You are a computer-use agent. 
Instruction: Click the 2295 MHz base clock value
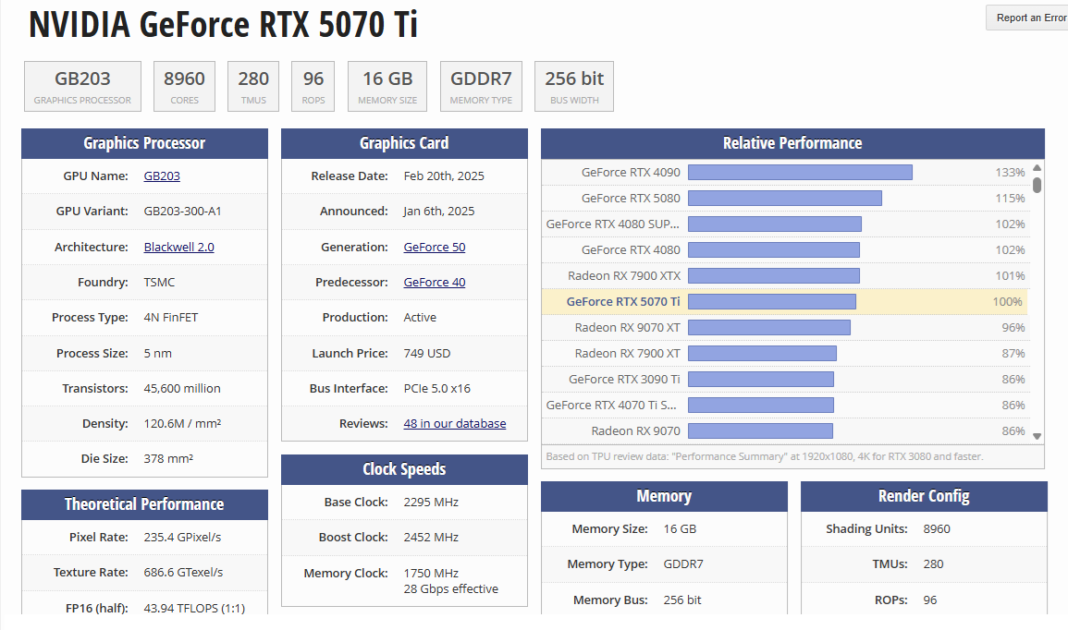point(431,503)
